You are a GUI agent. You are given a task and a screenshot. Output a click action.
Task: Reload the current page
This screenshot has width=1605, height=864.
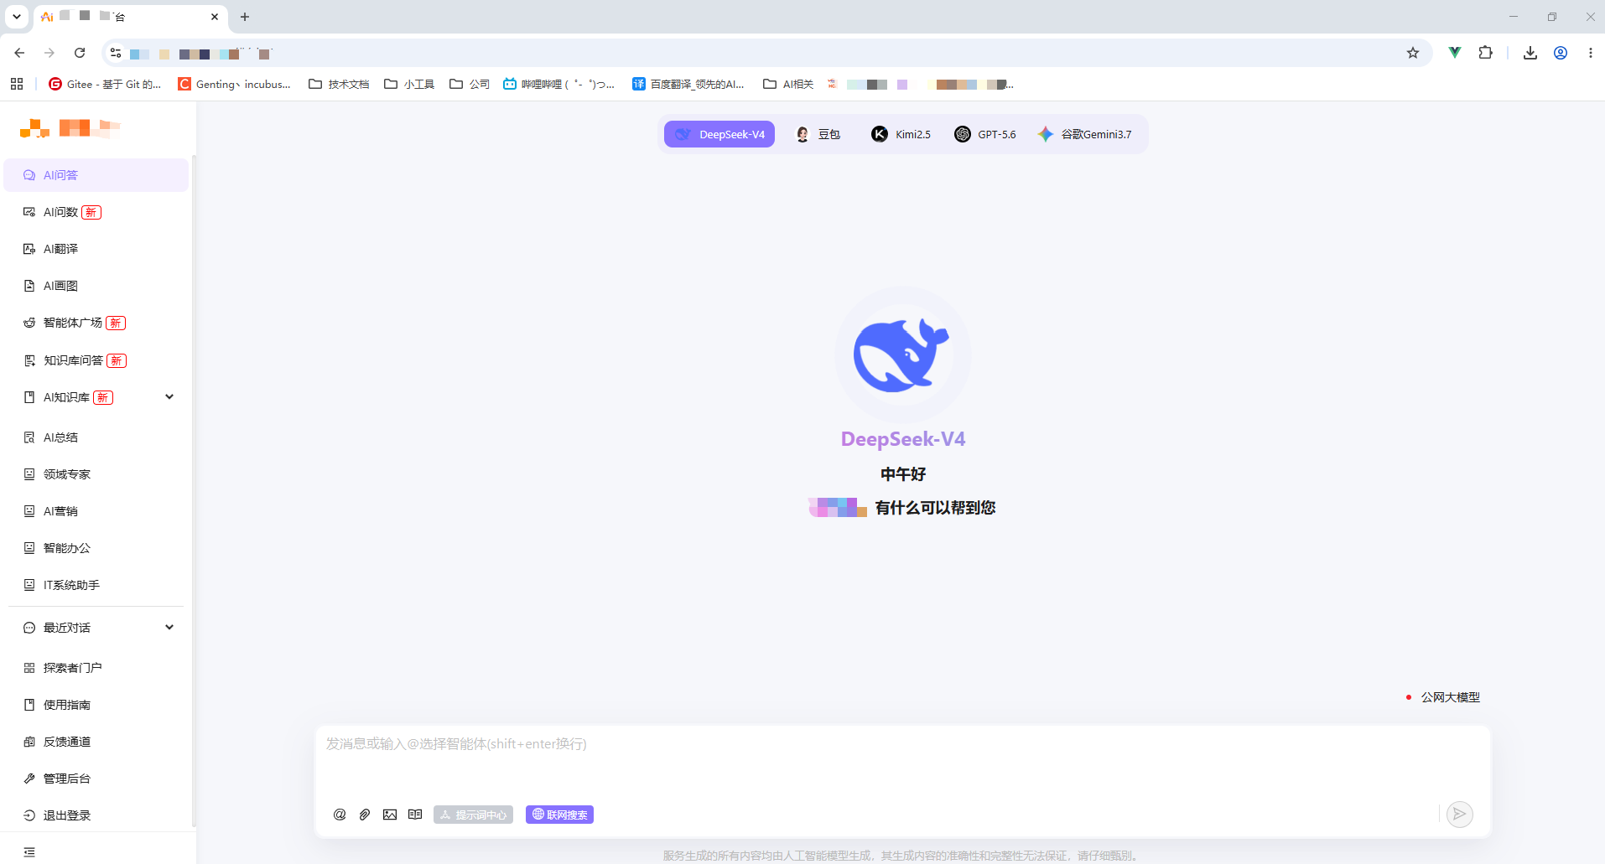(80, 53)
